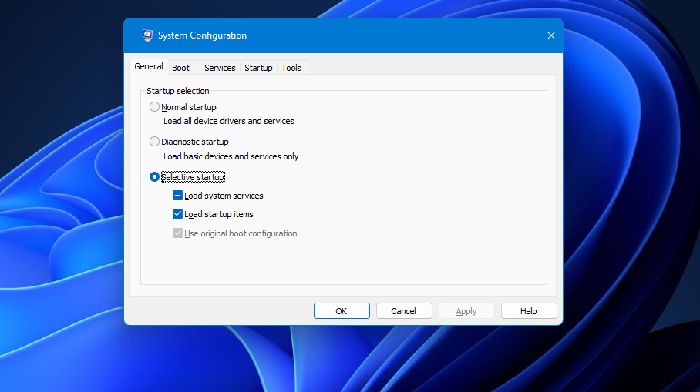Click the System Configuration window title text
This screenshot has height=392, width=700.
pyautogui.click(x=202, y=35)
